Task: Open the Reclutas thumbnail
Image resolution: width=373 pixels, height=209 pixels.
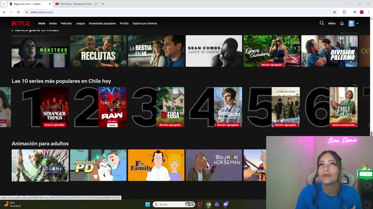Action: 98,51
